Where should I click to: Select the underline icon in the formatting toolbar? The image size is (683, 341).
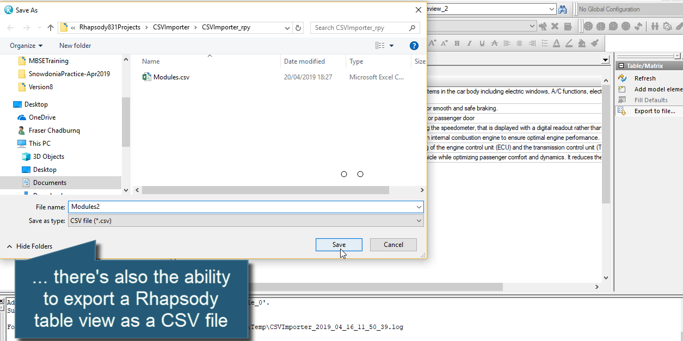click(482, 43)
